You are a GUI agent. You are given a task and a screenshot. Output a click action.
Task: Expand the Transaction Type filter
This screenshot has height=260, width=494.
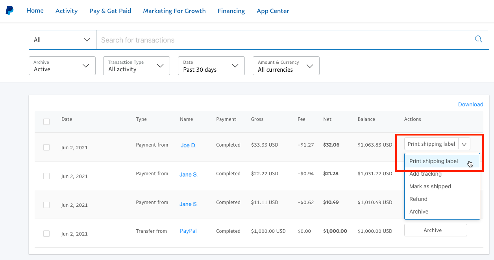(x=136, y=66)
